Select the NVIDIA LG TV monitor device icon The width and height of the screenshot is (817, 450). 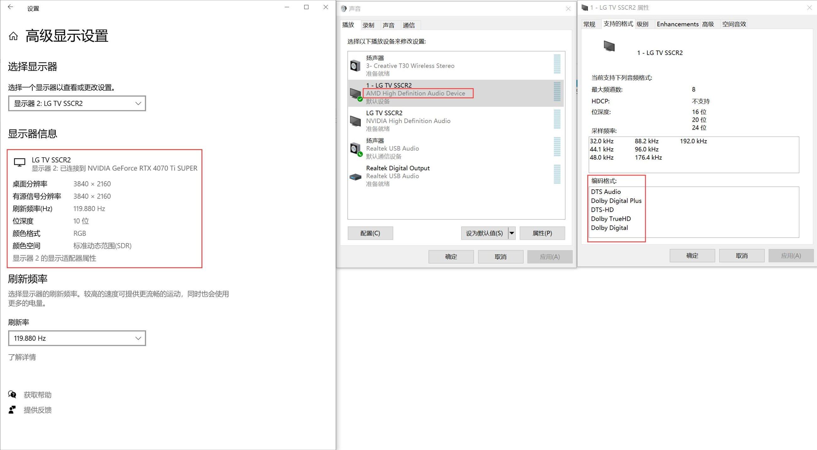[x=355, y=121]
